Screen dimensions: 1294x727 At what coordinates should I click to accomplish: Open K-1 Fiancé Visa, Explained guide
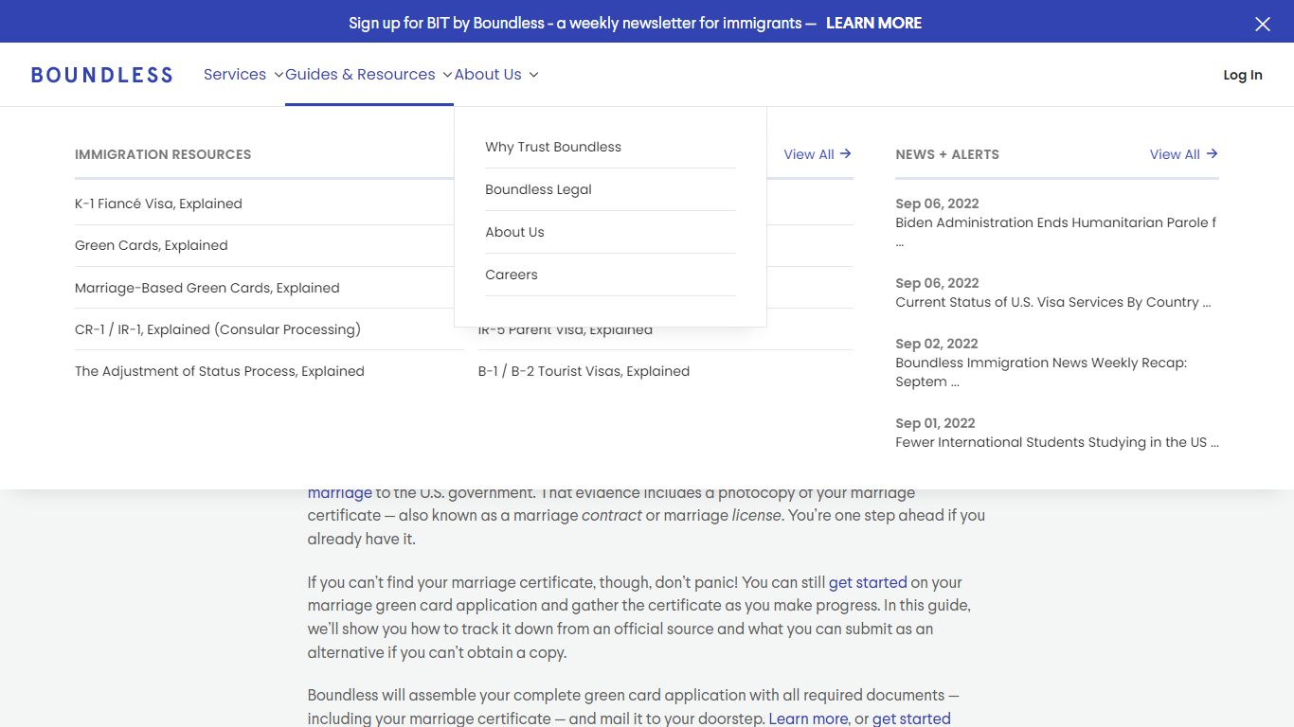coord(158,204)
